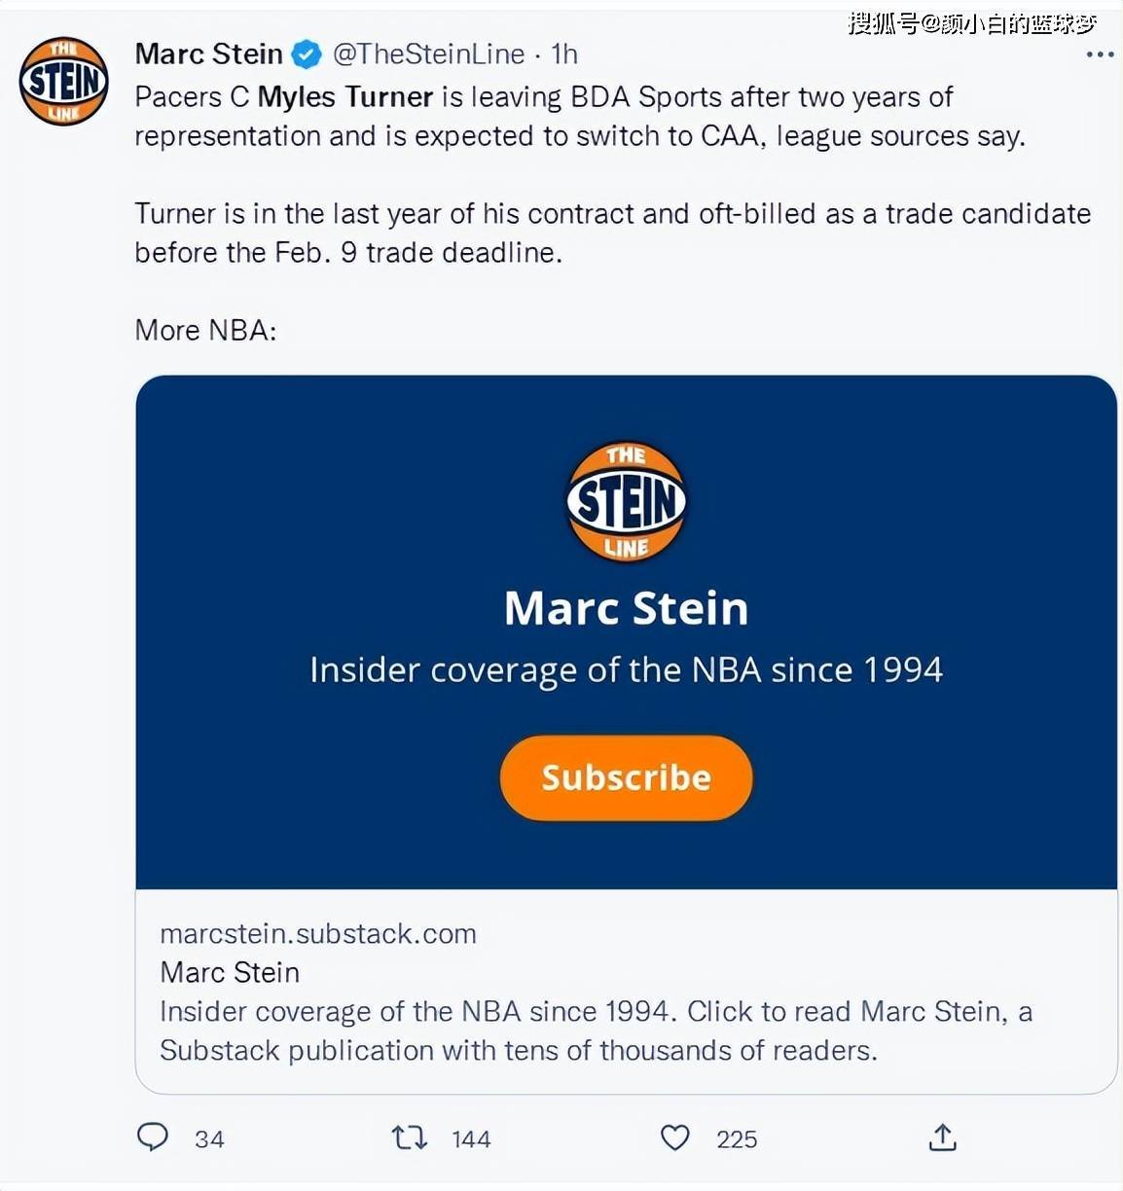Click the card's large Marc Stein heading
Viewport: 1123px width, 1191px height.
(x=626, y=608)
